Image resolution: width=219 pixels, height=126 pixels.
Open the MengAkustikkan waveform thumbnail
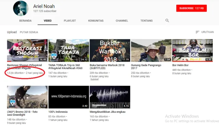click(110, 97)
